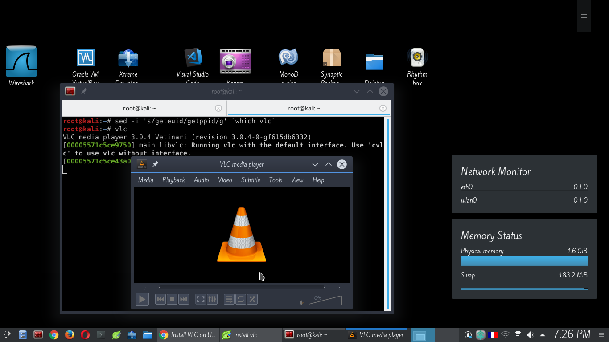
Task: Open the Audio menu in VLC
Action: coord(202,180)
